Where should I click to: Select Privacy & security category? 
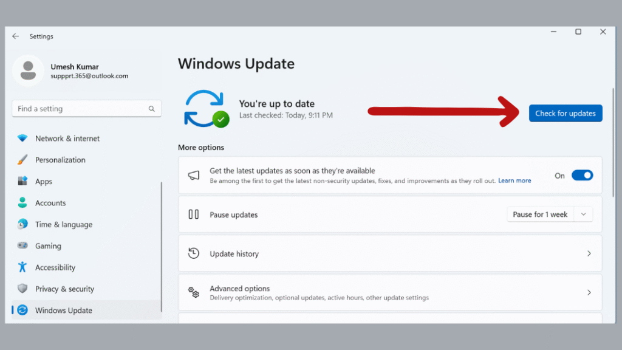coord(86,289)
